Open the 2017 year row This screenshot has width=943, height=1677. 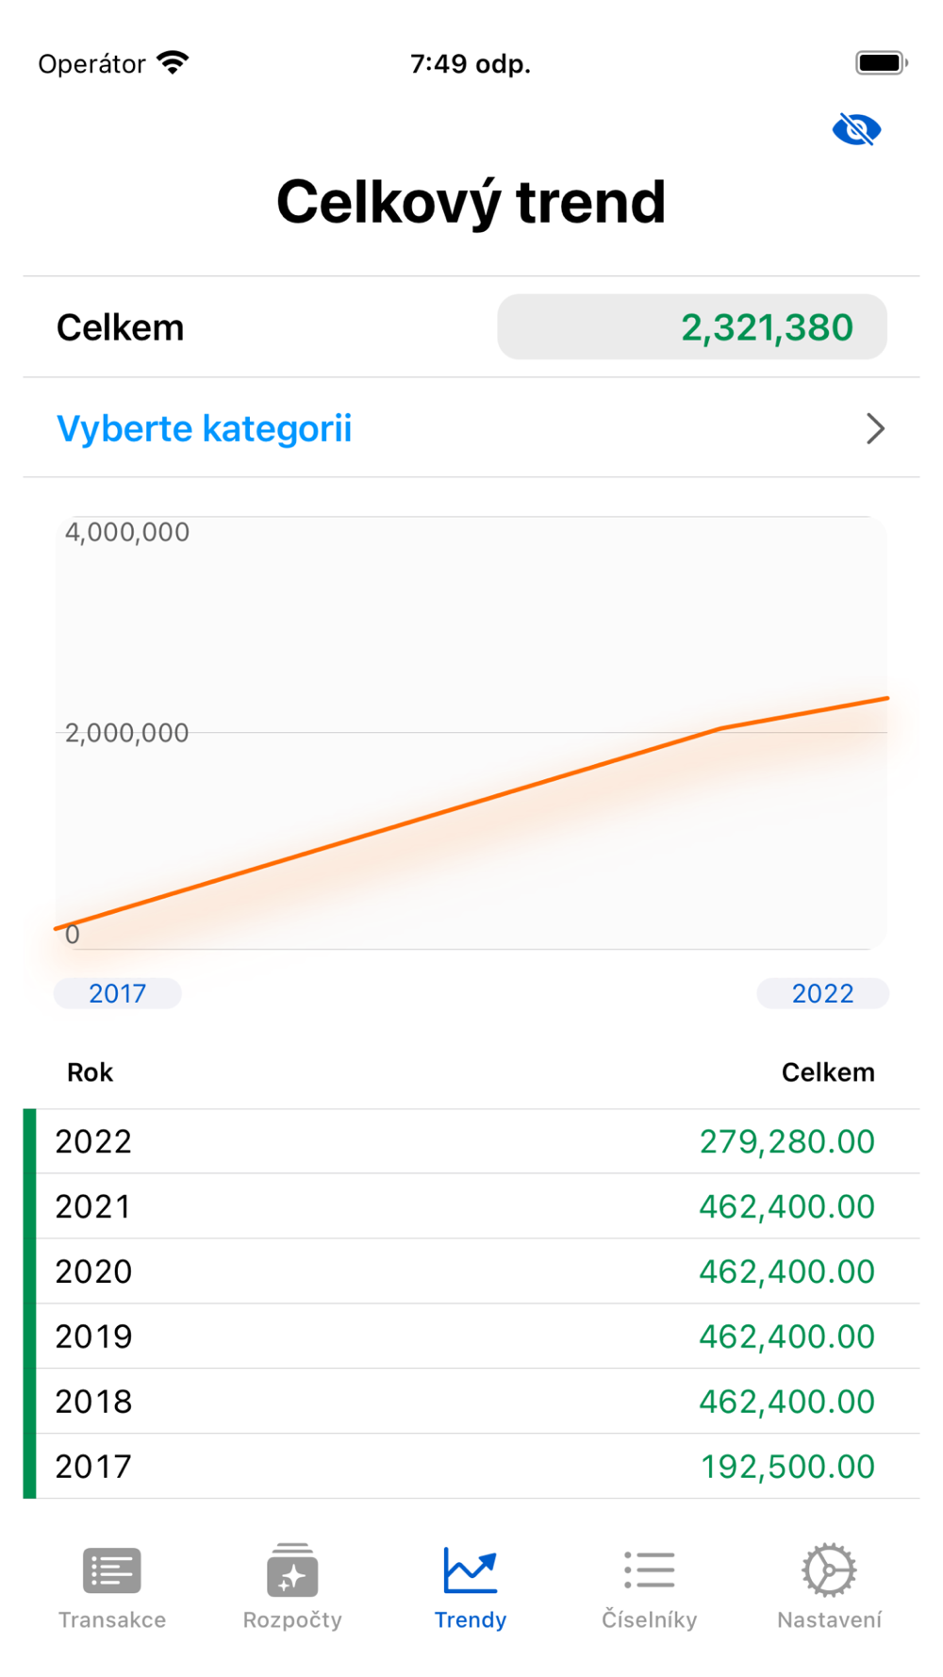tap(471, 1467)
